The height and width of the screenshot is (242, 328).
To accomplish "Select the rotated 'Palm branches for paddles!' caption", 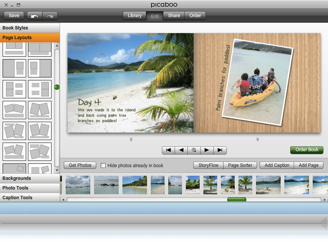I will (x=223, y=78).
